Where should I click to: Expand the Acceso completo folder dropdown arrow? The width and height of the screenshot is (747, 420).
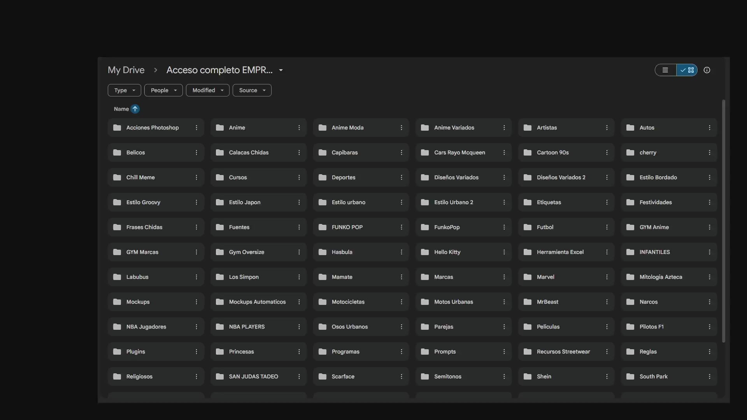click(281, 70)
